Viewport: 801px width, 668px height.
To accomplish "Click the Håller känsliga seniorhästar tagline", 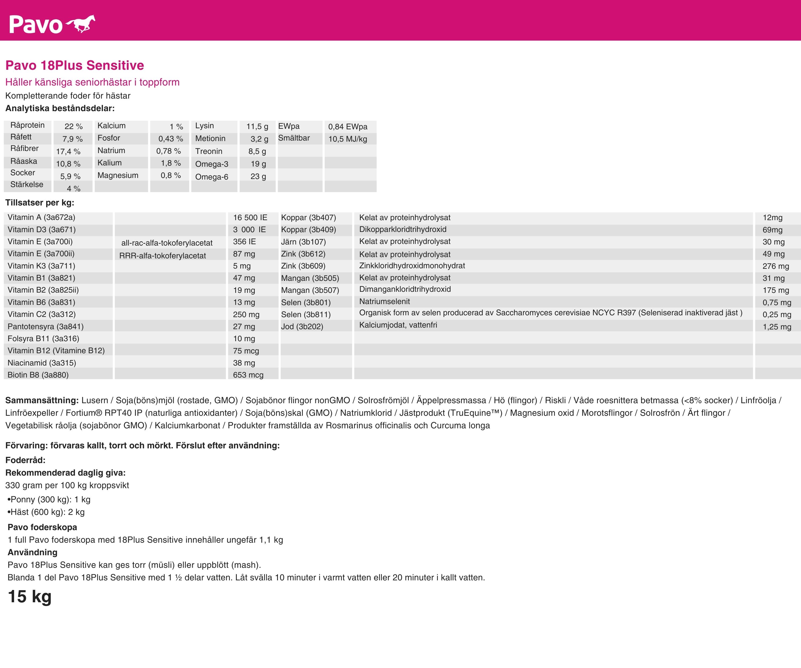I will click(x=92, y=82).
